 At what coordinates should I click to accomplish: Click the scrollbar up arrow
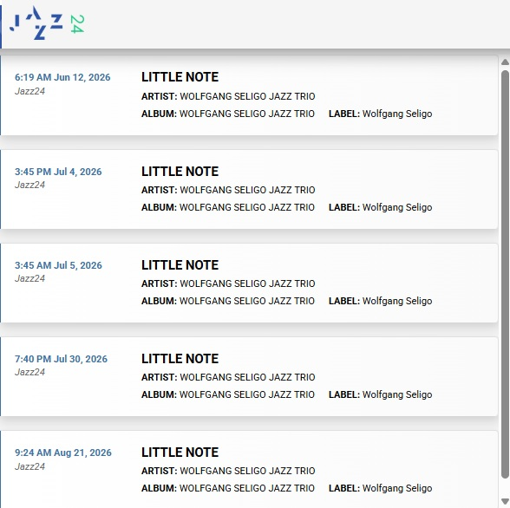click(505, 62)
